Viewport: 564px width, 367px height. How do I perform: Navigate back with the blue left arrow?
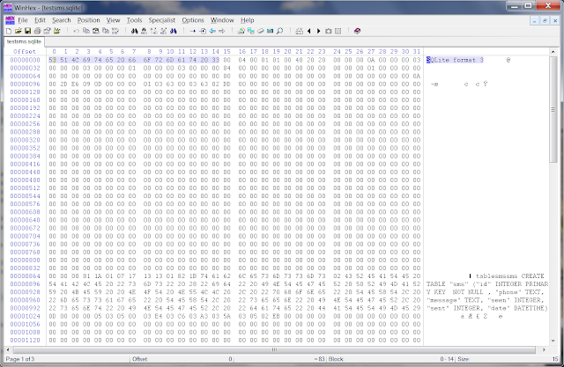212,31
